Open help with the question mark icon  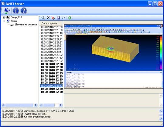[24, 11]
